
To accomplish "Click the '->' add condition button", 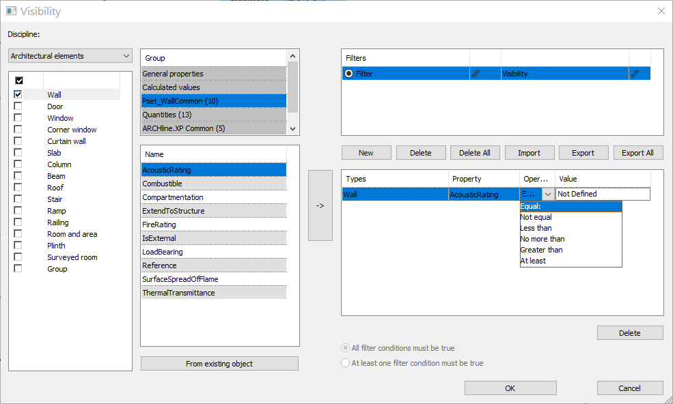I will click(320, 205).
